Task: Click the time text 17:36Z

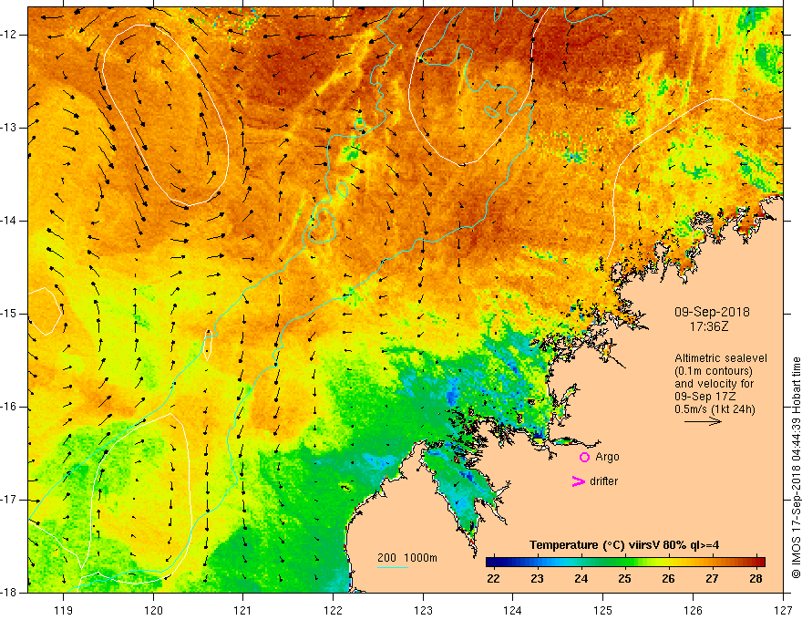Action: (708, 326)
